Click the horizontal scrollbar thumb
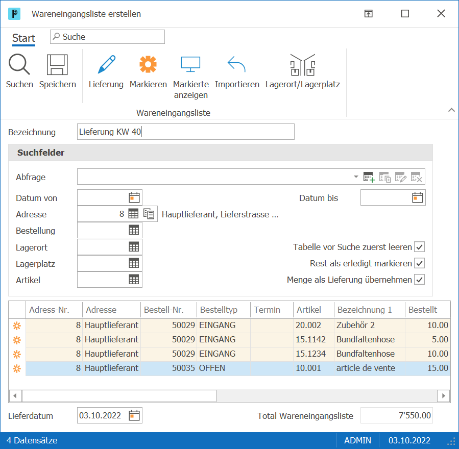The image size is (459, 449). pyautogui.click(x=119, y=396)
